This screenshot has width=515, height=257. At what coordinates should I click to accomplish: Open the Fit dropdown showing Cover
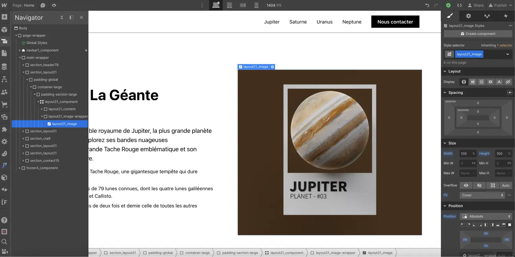(482, 195)
